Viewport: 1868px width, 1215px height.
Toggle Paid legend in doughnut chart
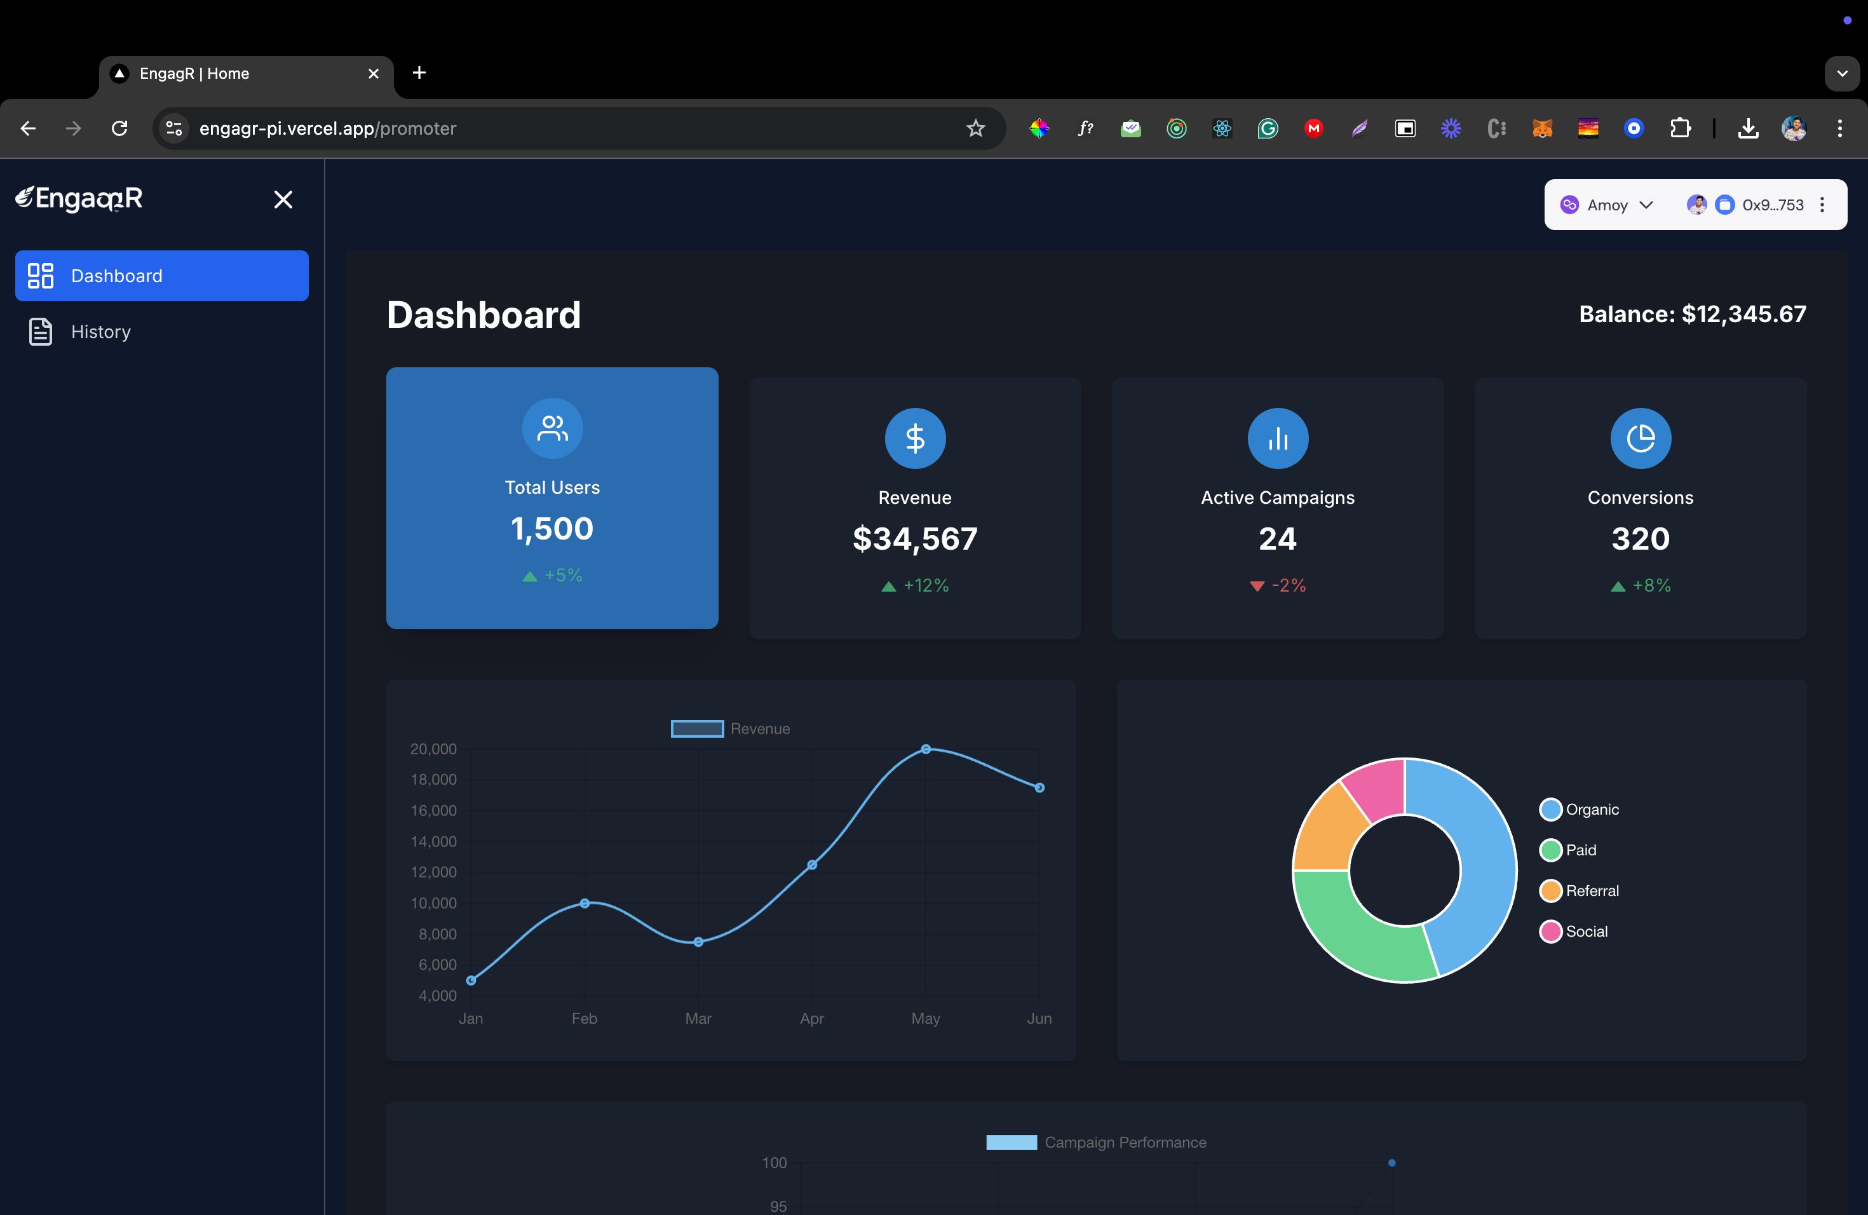click(1567, 850)
